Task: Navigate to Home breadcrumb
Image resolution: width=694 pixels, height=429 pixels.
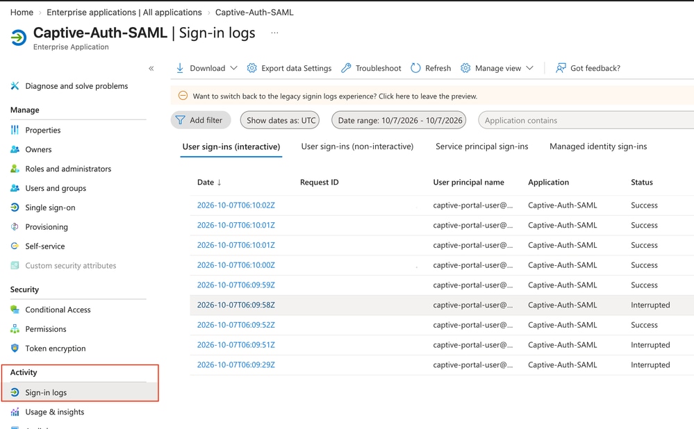Action: pyautogui.click(x=22, y=12)
